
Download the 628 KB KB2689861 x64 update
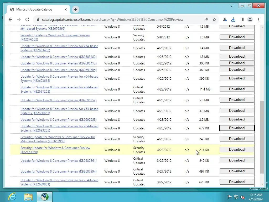(x=237, y=182)
